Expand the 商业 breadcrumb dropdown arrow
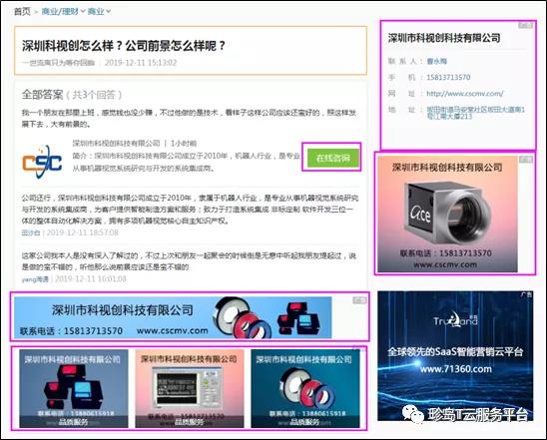 (109, 12)
